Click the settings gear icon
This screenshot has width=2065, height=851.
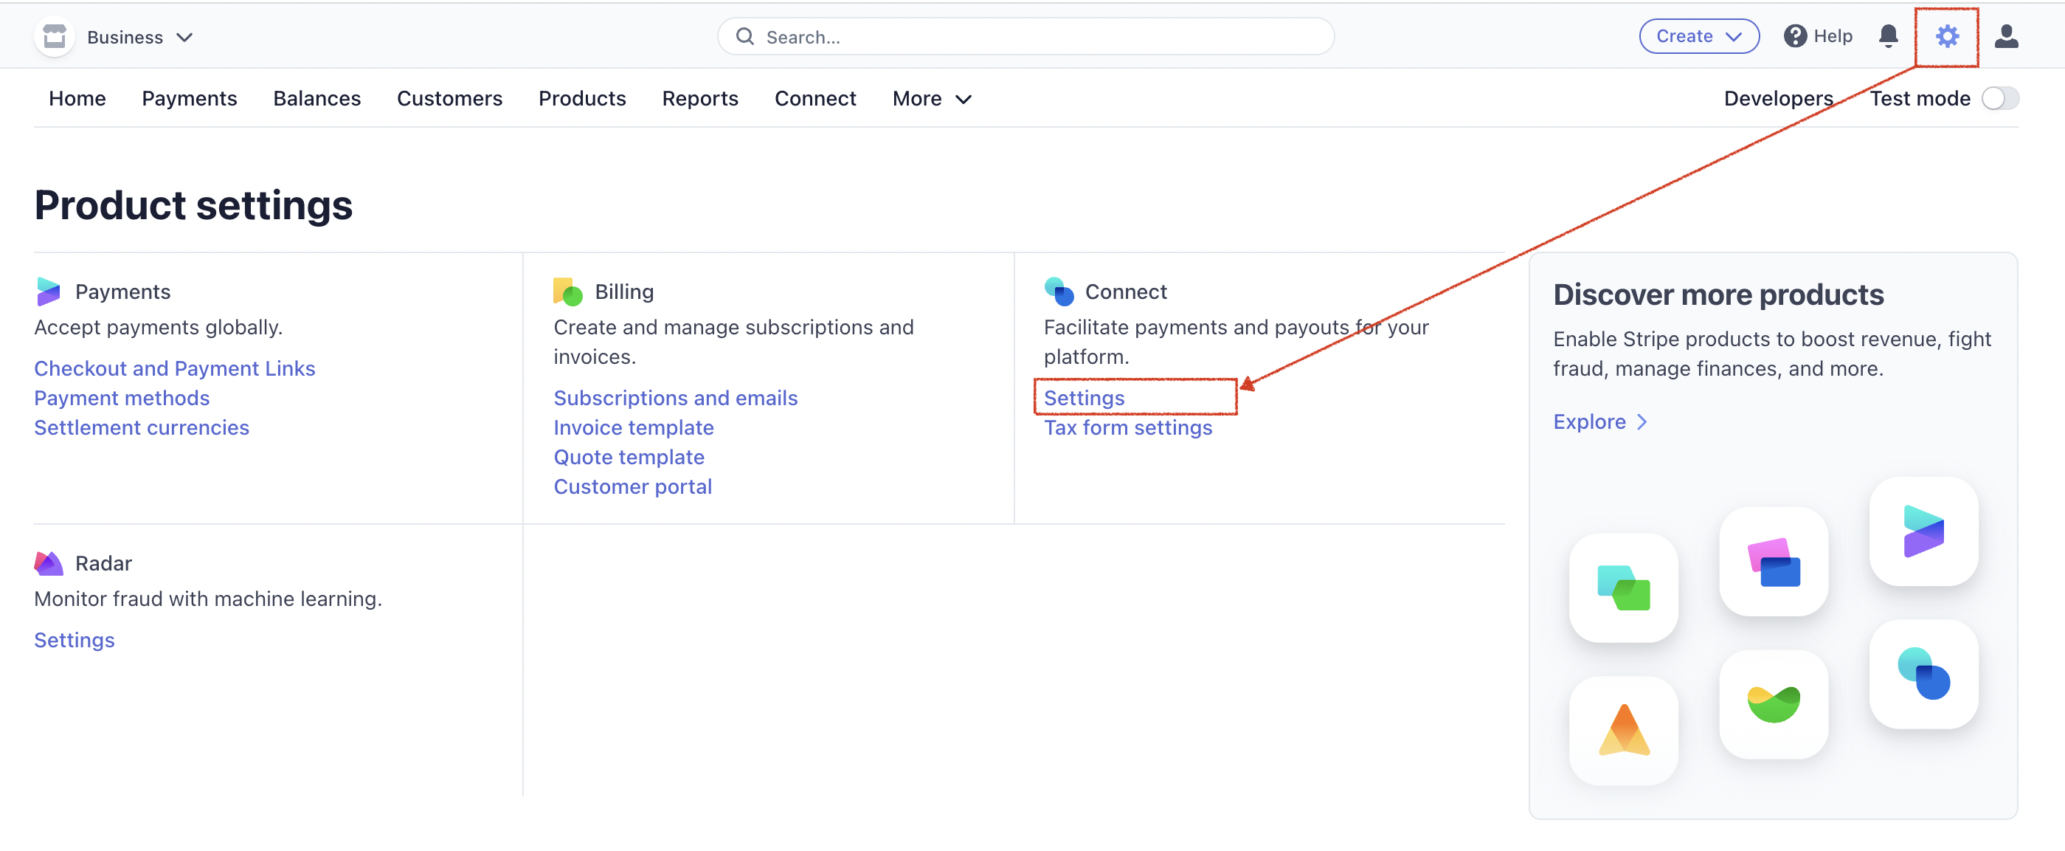(x=1946, y=36)
